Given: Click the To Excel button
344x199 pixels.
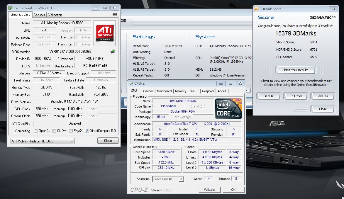Looking at the screenshot, I should [x=296, y=96].
